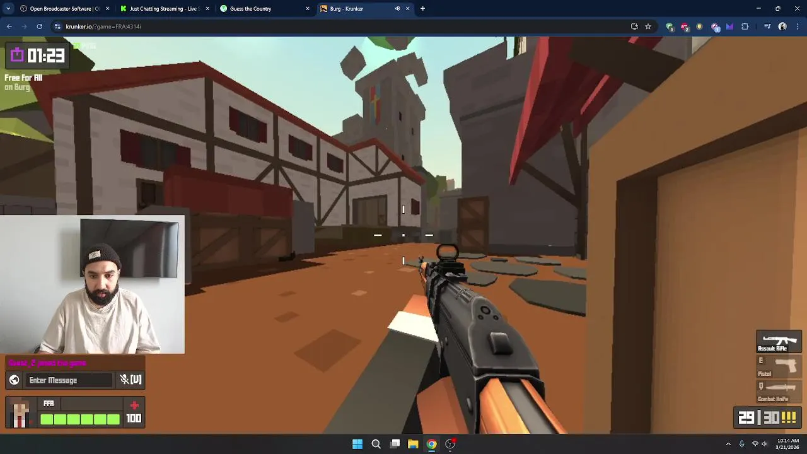Image resolution: width=807 pixels, height=454 pixels.
Task: Click the match timer clock icon
Action: [x=16, y=55]
